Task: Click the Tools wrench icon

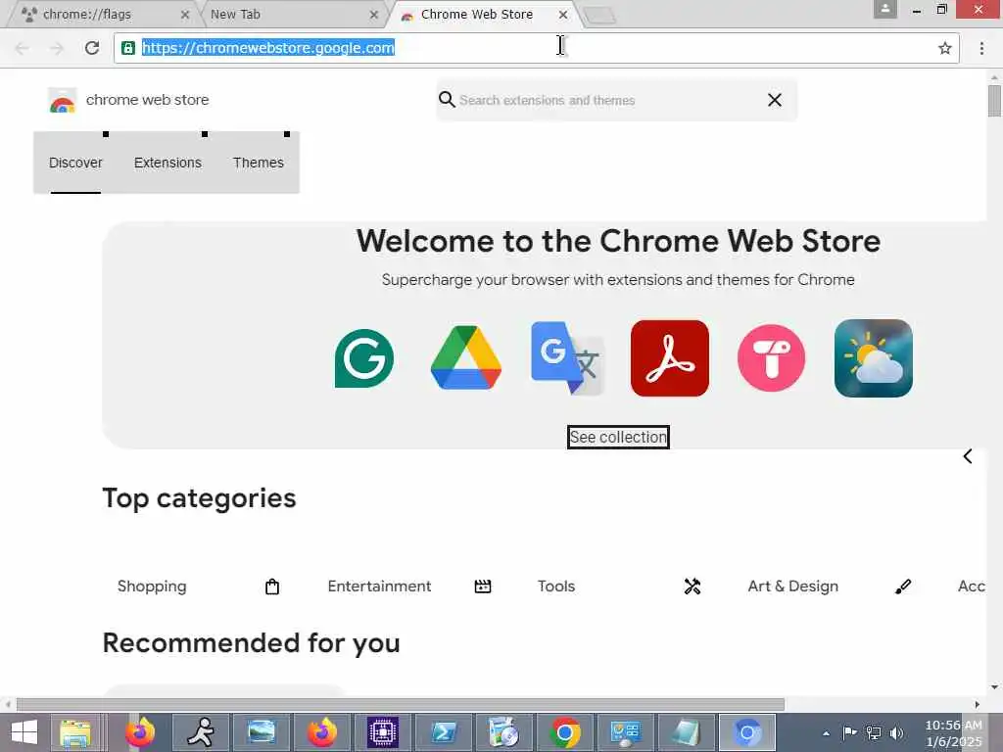Action: pyautogui.click(x=693, y=587)
